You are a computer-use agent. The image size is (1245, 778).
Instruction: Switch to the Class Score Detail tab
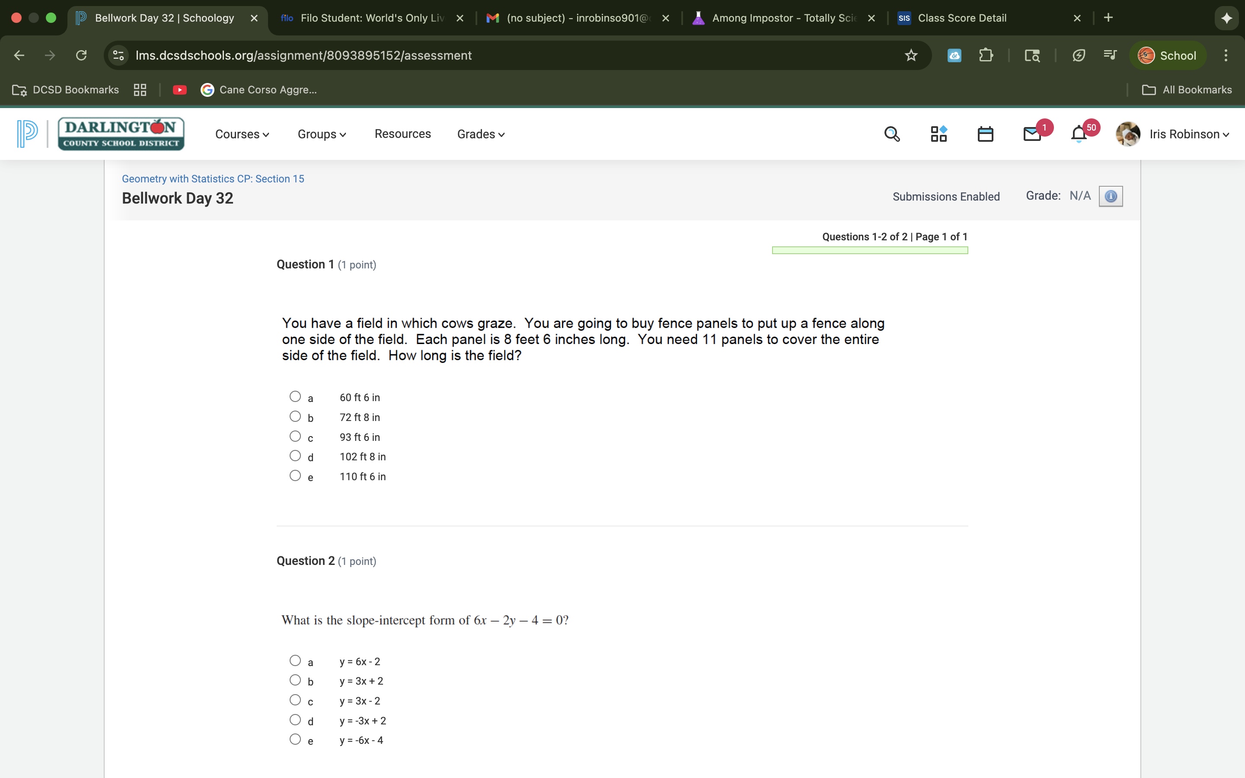(963, 17)
